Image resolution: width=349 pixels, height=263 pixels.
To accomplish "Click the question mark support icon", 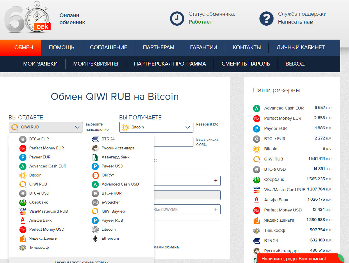I will (267, 18).
